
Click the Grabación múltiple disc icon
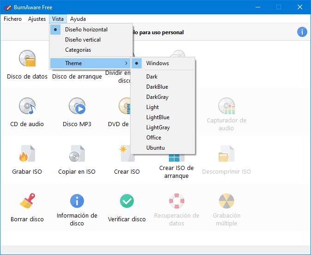pos(227,201)
